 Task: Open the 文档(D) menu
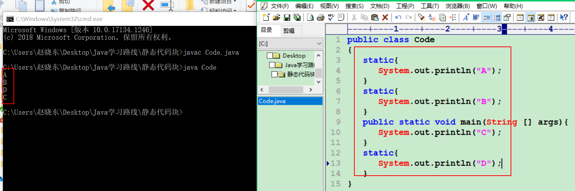click(379, 6)
